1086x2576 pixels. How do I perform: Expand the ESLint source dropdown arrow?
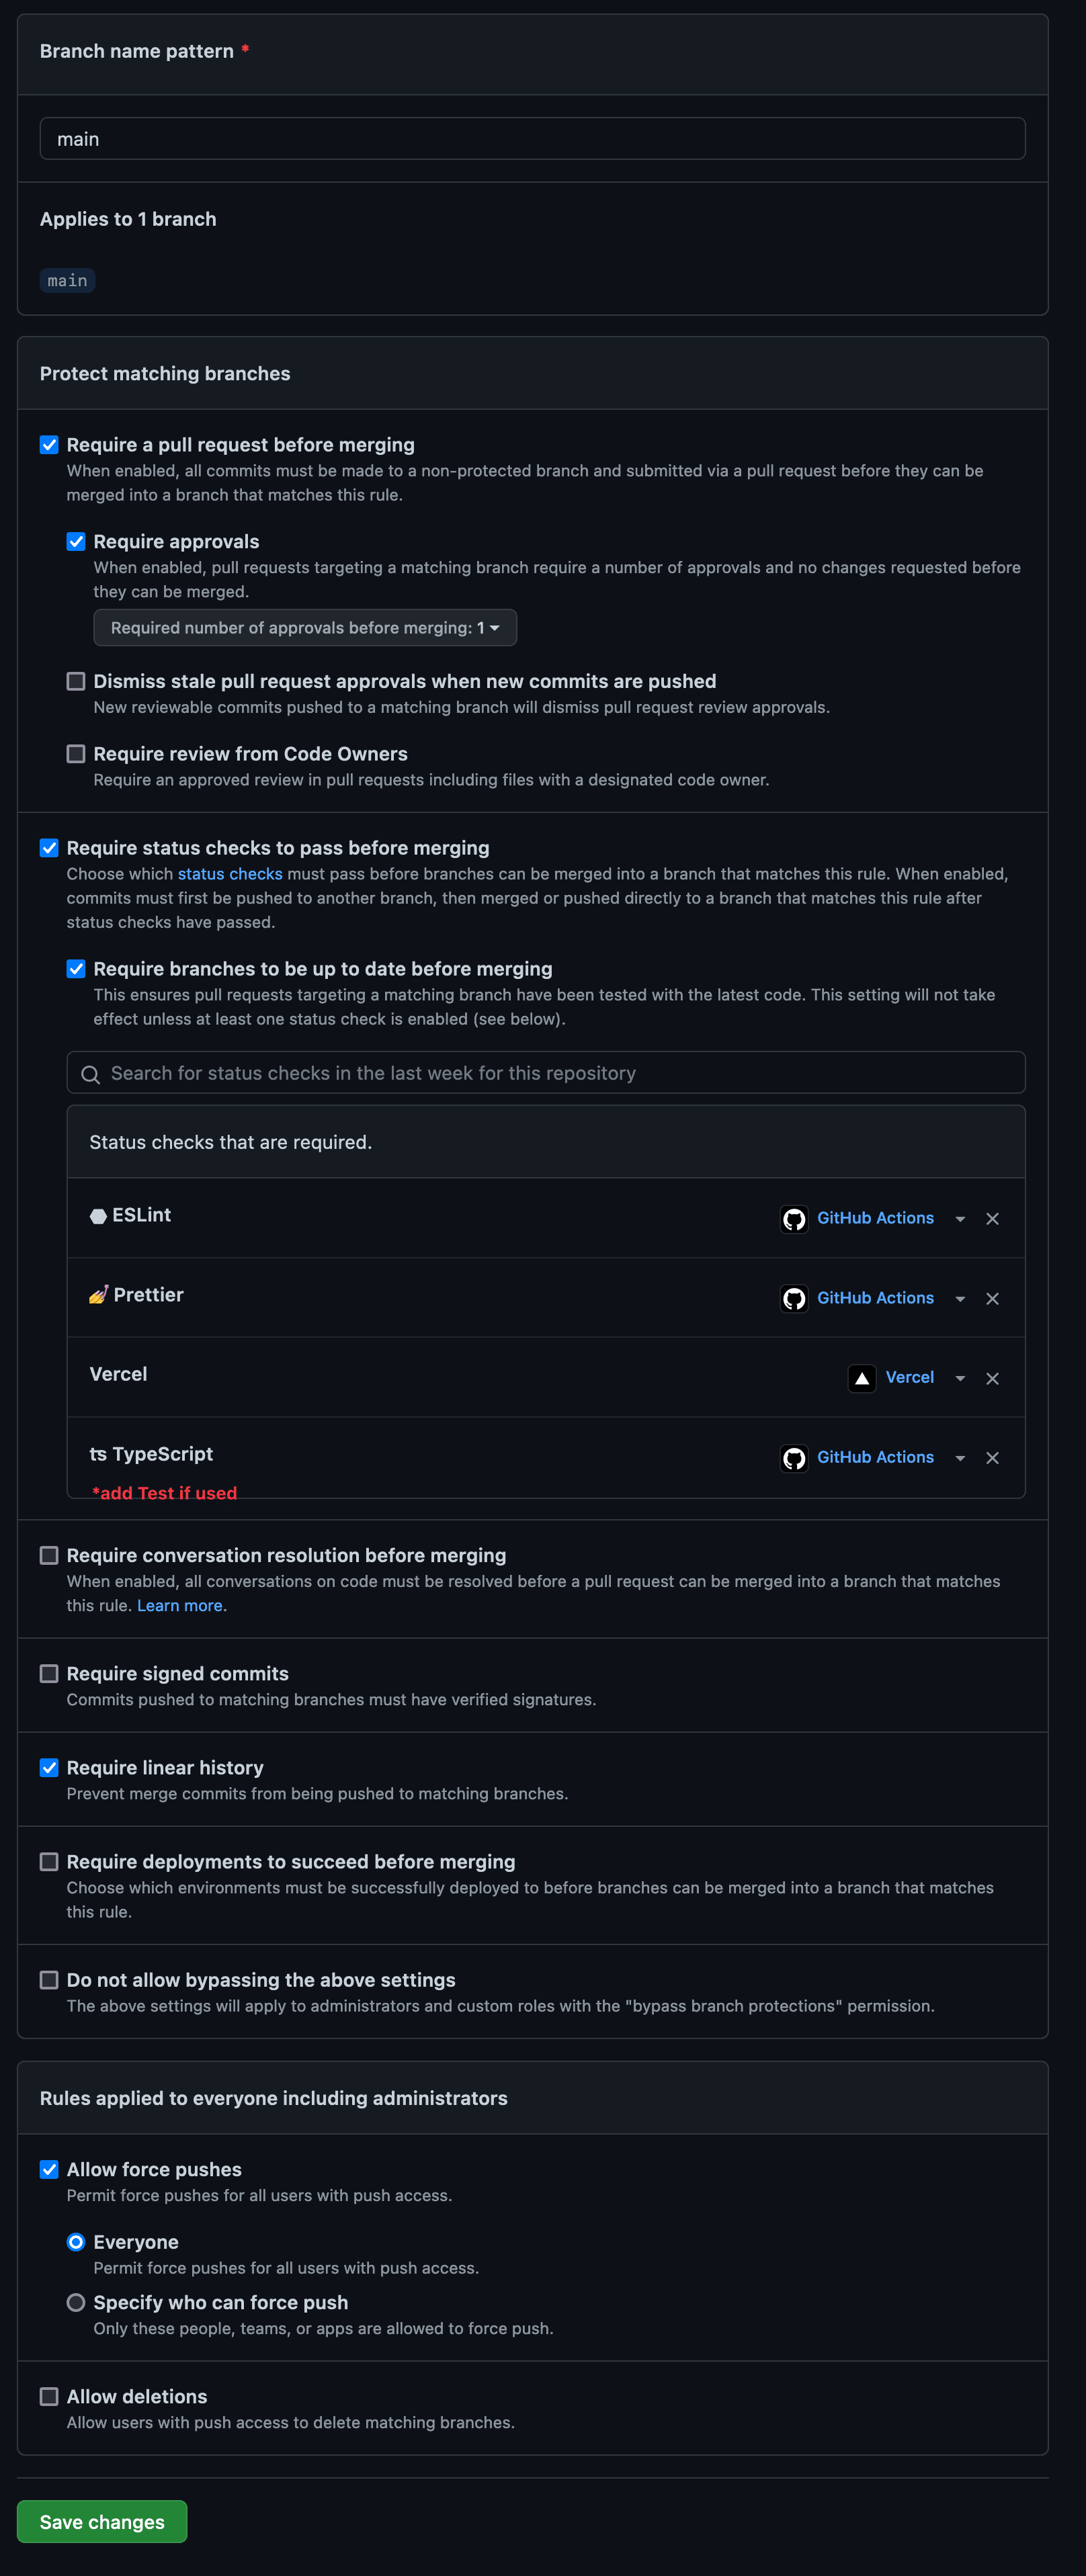[x=960, y=1219]
